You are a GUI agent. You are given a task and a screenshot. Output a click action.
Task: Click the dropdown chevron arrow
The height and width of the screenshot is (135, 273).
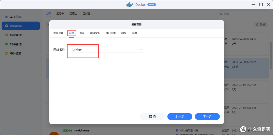click(x=141, y=49)
